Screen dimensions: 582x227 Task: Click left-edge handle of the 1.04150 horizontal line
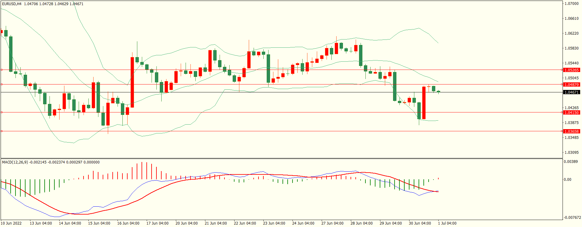pos(2,112)
